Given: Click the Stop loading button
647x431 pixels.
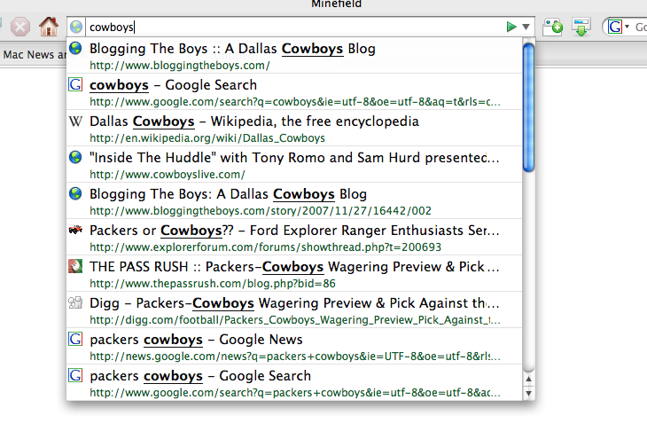Looking at the screenshot, I should [x=19, y=27].
